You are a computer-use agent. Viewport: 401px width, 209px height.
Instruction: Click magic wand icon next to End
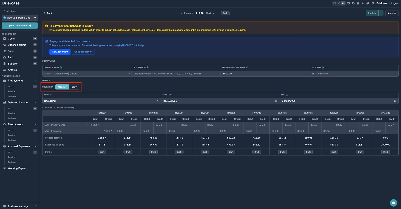click(x=287, y=95)
